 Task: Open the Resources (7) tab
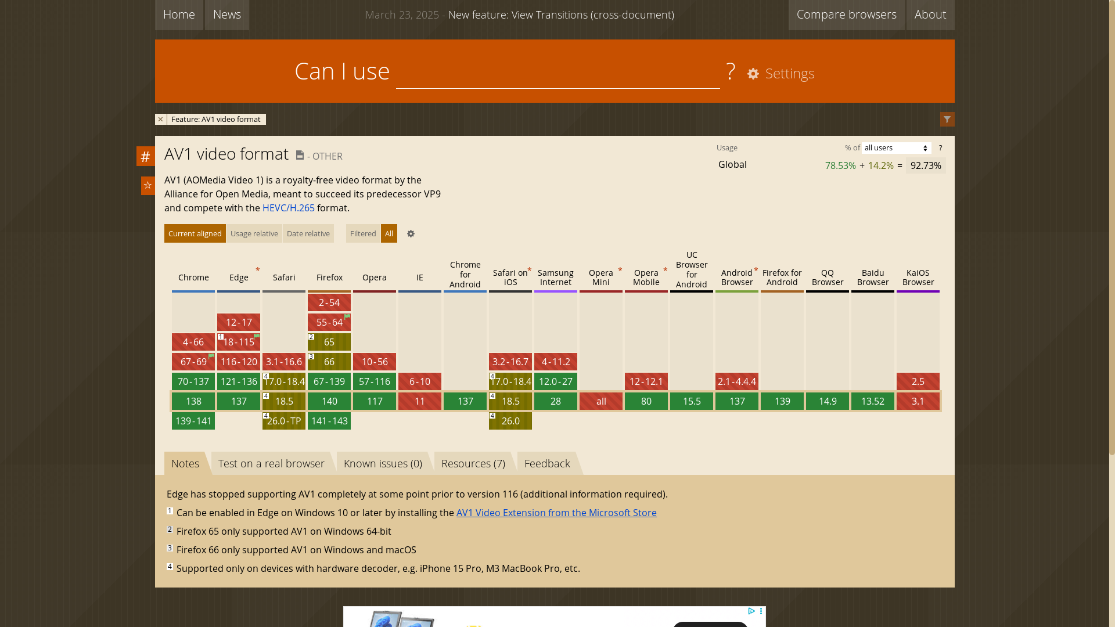[473, 463]
